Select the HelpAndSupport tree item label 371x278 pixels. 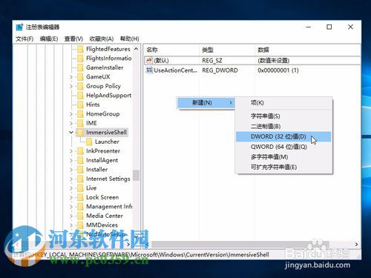coord(108,96)
